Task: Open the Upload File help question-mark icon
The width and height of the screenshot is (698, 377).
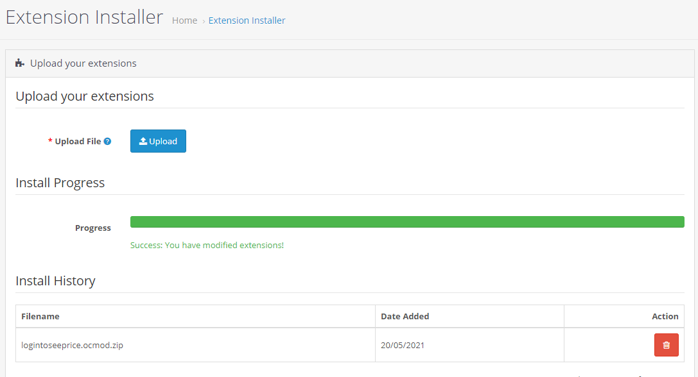Action: click(x=107, y=140)
